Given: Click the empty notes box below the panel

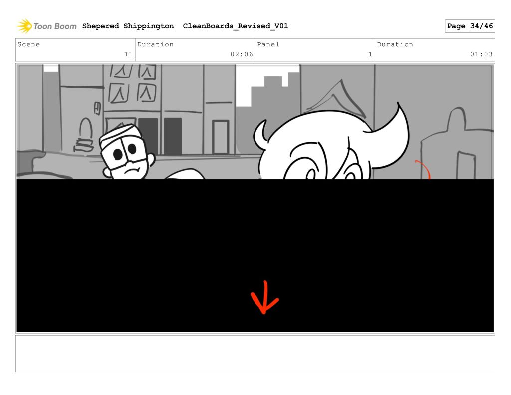Looking at the screenshot, I should tap(255, 353).
